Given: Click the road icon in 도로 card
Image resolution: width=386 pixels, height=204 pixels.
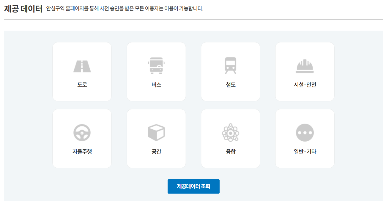Looking at the screenshot, I should 82,66.
